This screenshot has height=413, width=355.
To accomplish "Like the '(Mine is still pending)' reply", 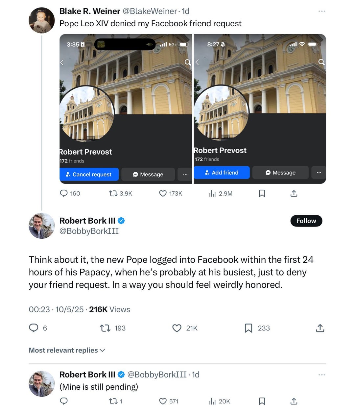I will coord(163,401).
